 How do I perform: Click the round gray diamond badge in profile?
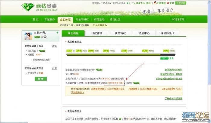click(45, 37)
